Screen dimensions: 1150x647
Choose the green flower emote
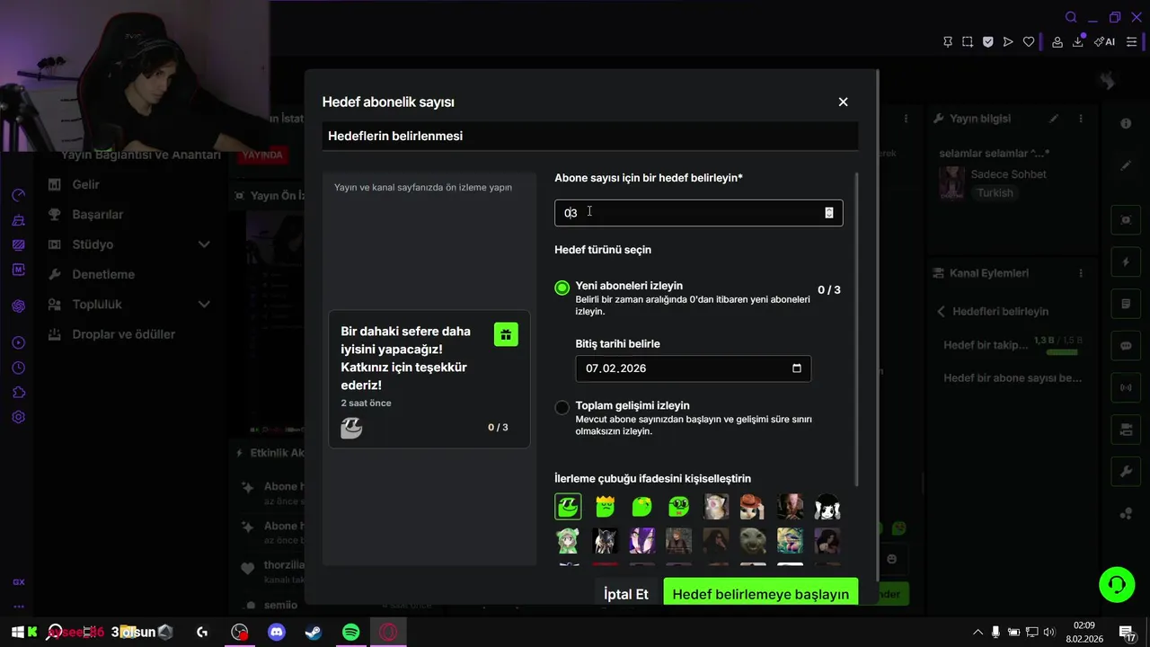[641, 507]
